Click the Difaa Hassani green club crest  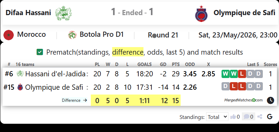point(63,13)
